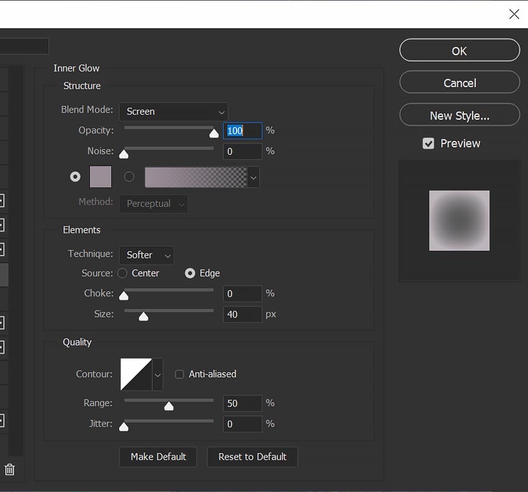The image size is (528, 492).
Task: Click the Contour curve thumbnail
Action: coord(136,375)
